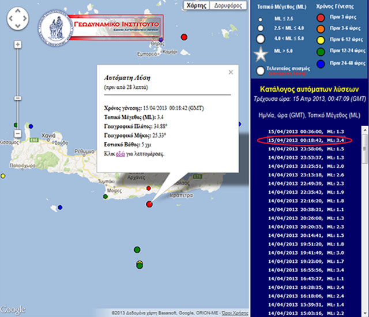Click the blue earthquake marker near Chania

coord(32,125)
